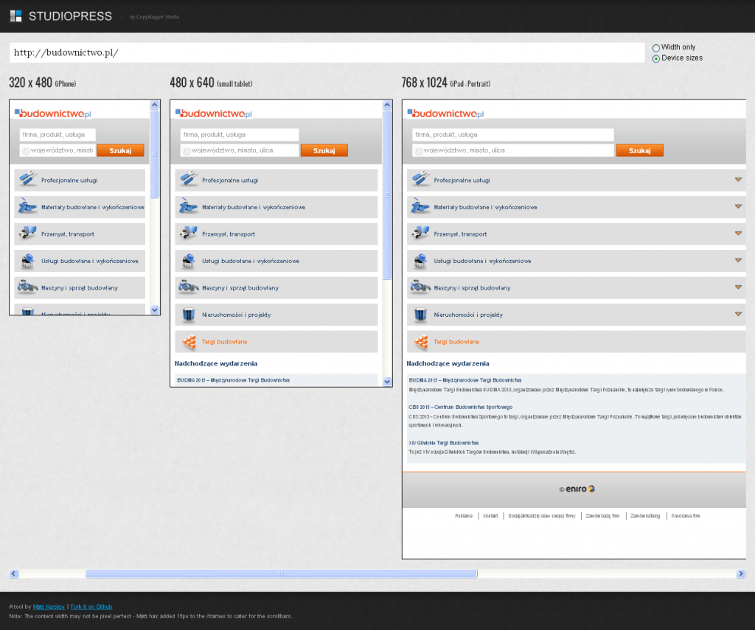Click the URL input field with budownictwo.pl
This screenshot has height=630, width=755.
pyautogui.click(x=327, y=53)
